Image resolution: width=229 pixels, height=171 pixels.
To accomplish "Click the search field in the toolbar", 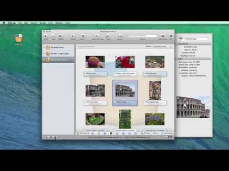I will [143, 36].
